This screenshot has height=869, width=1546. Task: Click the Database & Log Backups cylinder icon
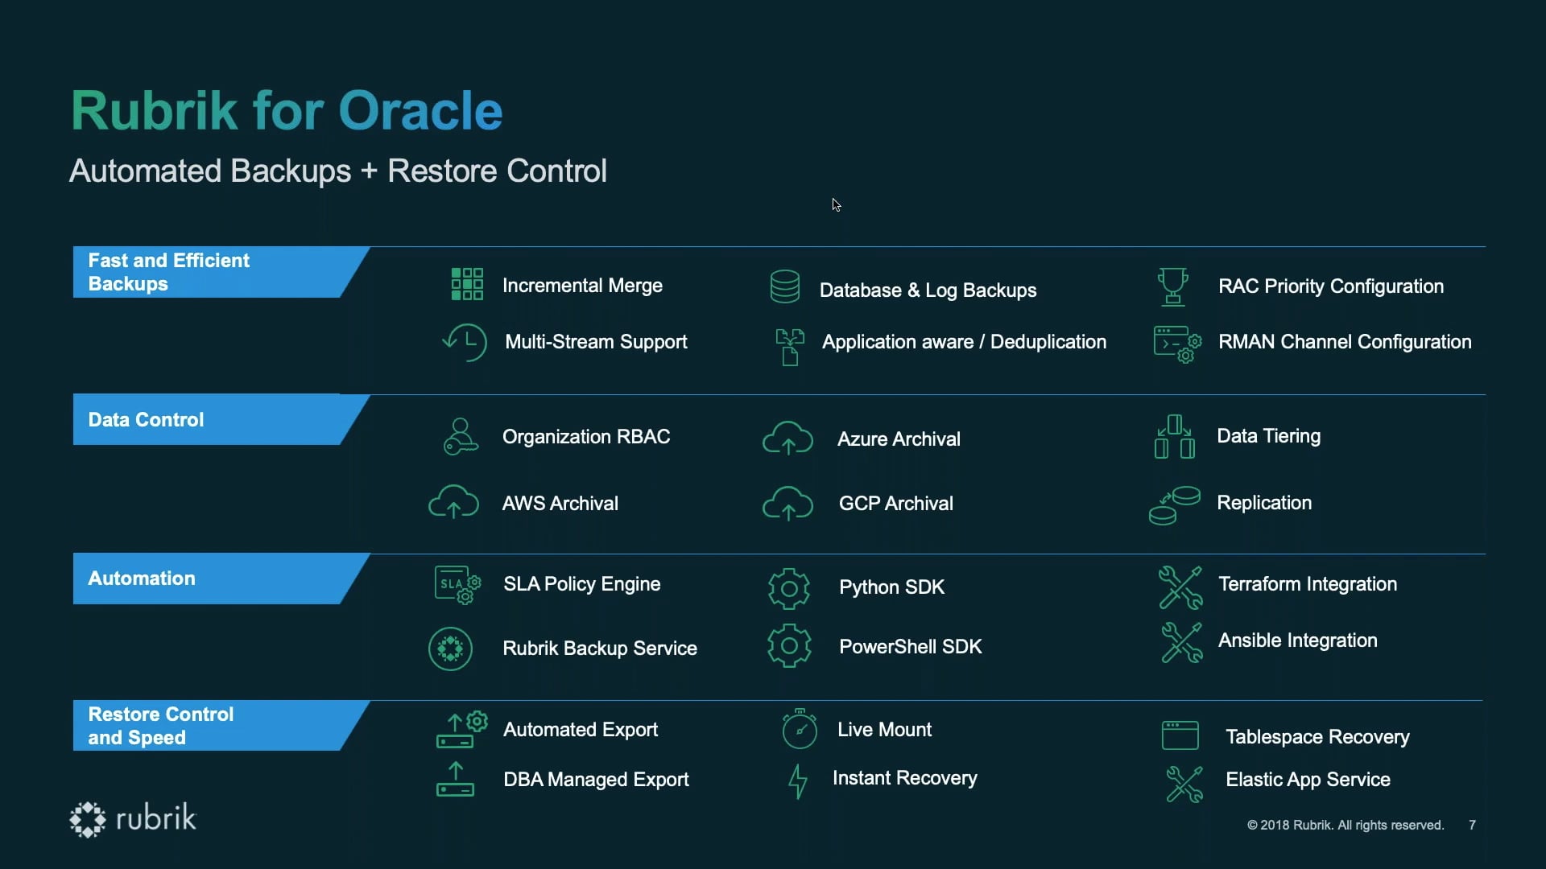point(785,286)
